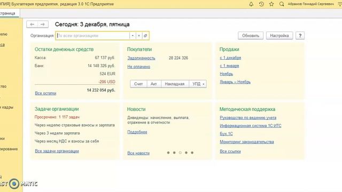
Task: Select the first news pager dot
Action: click(168, 153)
